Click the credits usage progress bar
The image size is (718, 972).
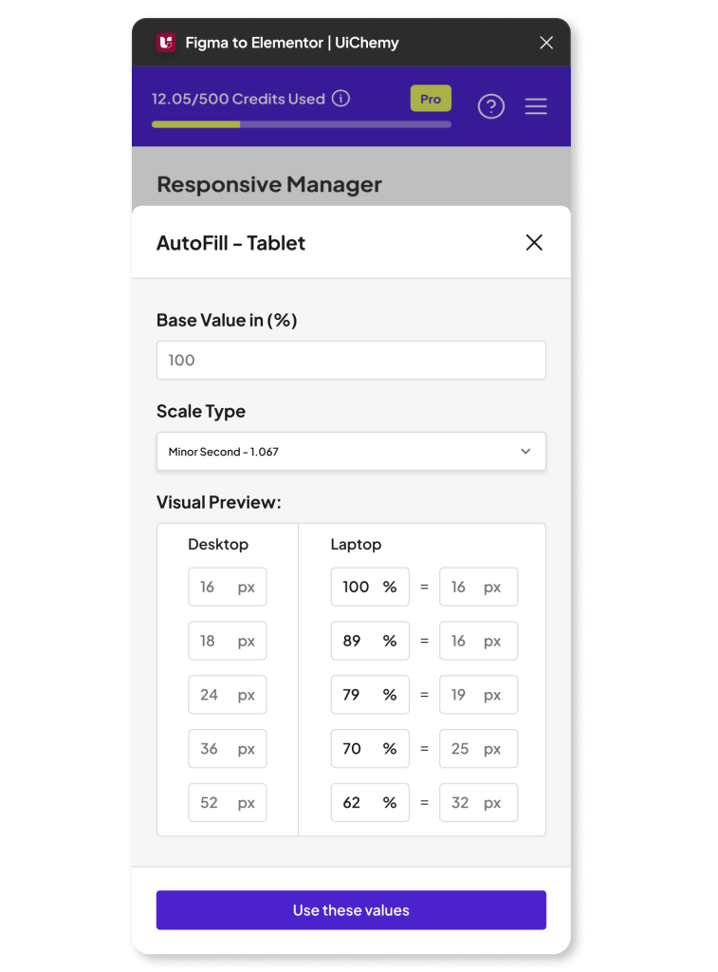(x=301, y=124)
